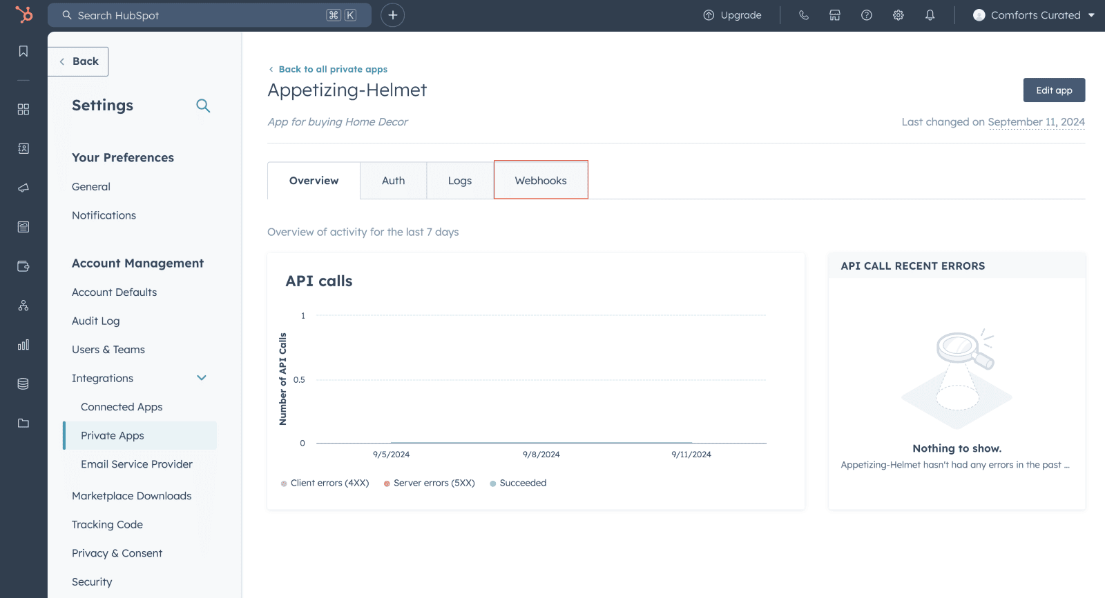The image size is (1105, 598).
Task: Open Privacy & Consent settings
Action: [x=117, y=553]
